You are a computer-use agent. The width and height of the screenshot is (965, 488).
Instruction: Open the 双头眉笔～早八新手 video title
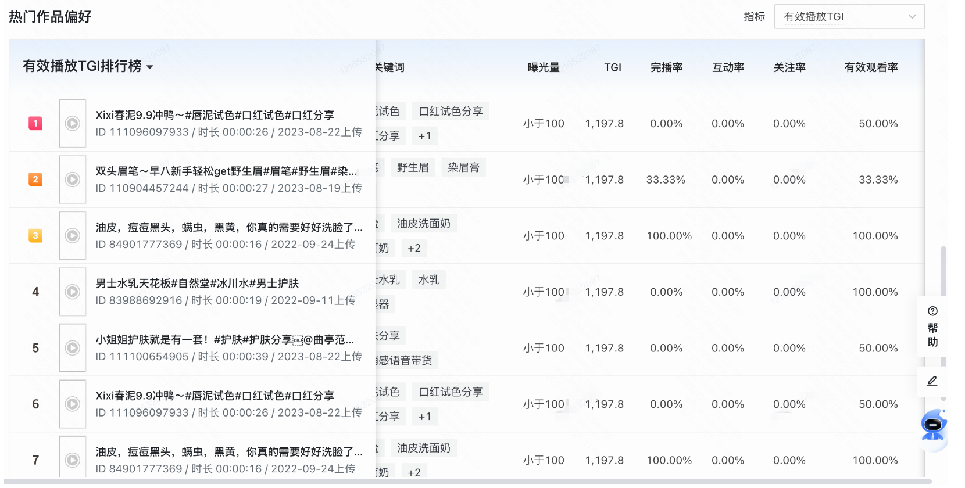tap(226, 171)
